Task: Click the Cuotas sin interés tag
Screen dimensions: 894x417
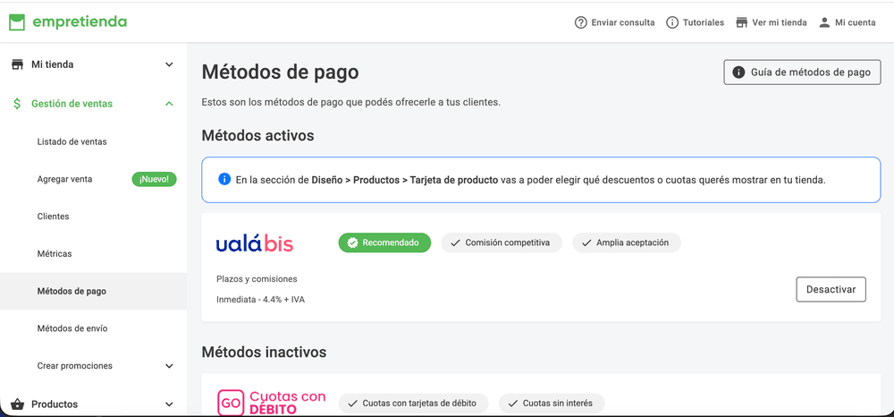Action: point(552,404)
